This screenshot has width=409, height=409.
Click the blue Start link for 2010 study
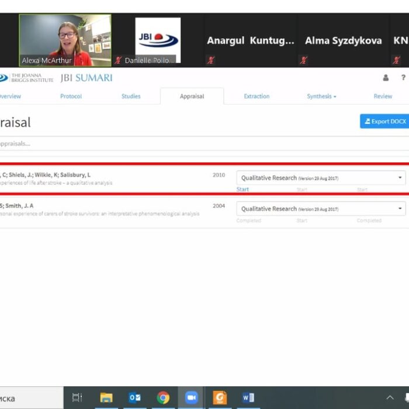point(242,189)
